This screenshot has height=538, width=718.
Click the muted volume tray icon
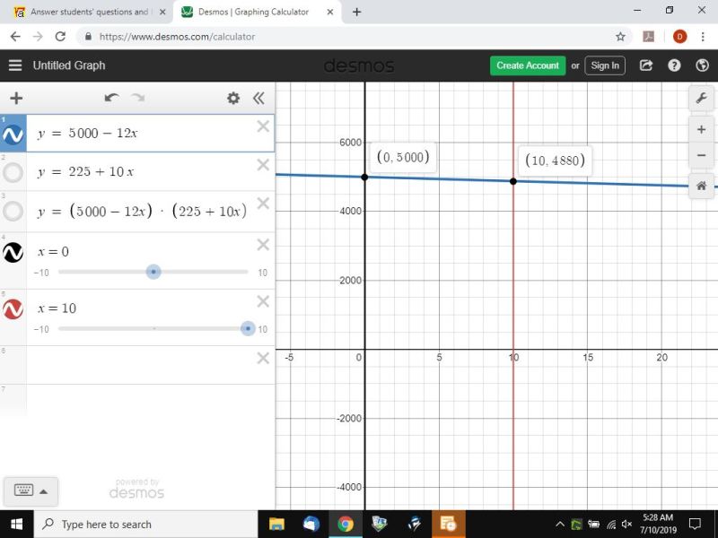626,525
